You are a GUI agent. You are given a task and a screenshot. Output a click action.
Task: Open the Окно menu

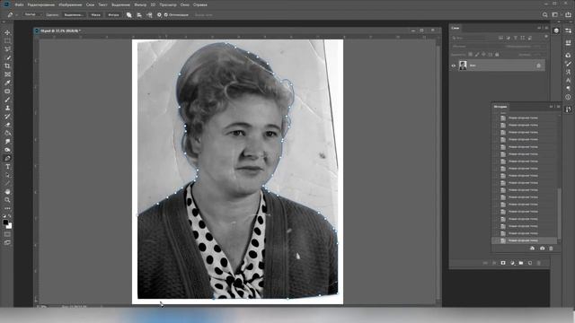(x=185, y=4)
